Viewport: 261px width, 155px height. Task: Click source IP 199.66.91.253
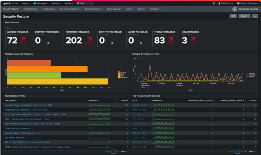(139, 110)
